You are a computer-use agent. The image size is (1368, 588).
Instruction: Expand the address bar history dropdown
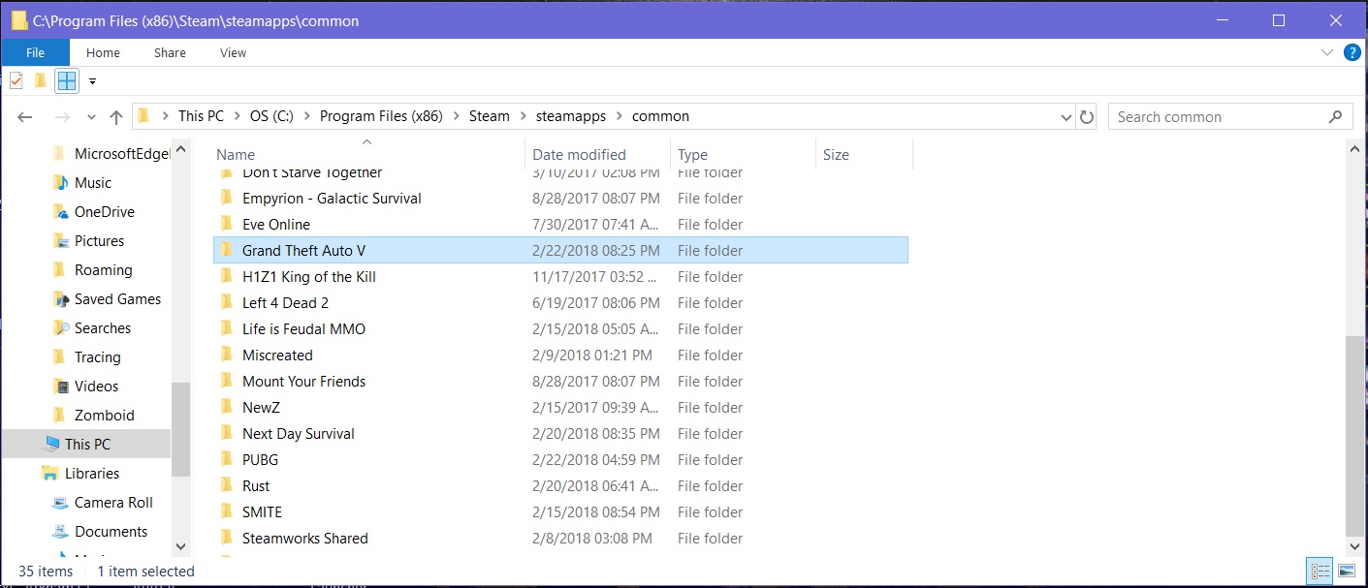(1066, 116)
